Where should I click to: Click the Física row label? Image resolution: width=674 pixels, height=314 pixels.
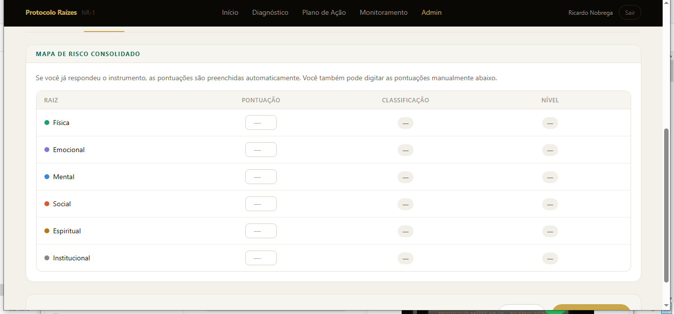point(61,123)
